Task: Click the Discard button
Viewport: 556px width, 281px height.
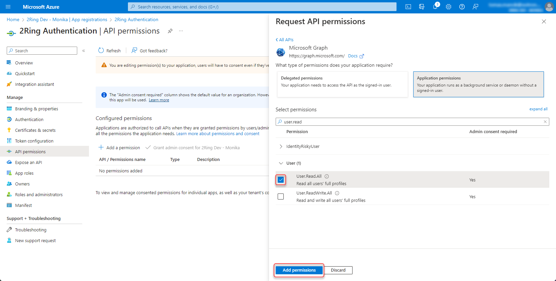Action: click(x=338, y=270)
